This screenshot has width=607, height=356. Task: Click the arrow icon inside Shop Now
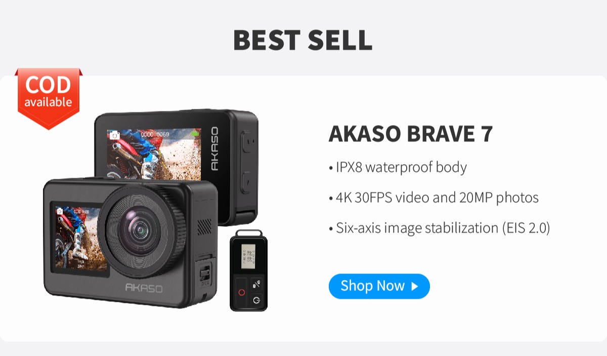tap(415, 287)
